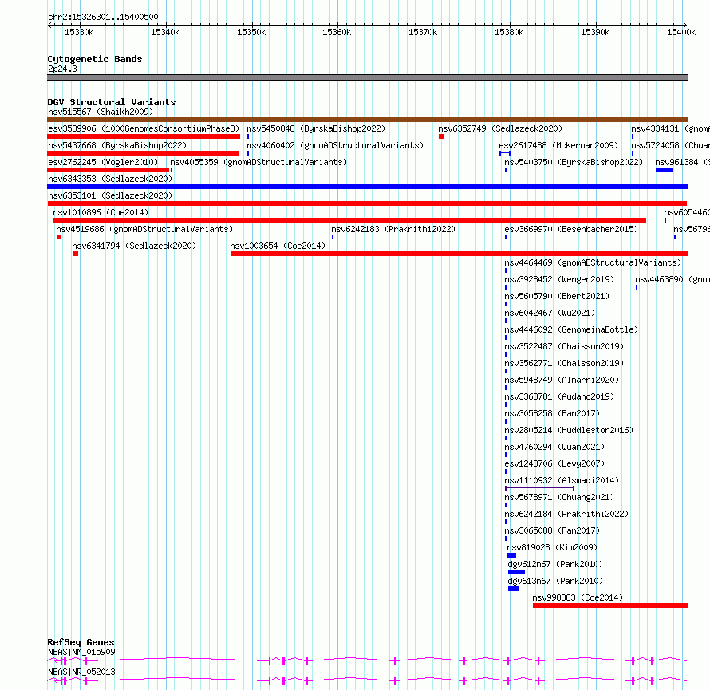This screenshot has width=710, height=690.
Task: Select nsv3065088 (Fan2017) label
Action: (x=552, y=530)
